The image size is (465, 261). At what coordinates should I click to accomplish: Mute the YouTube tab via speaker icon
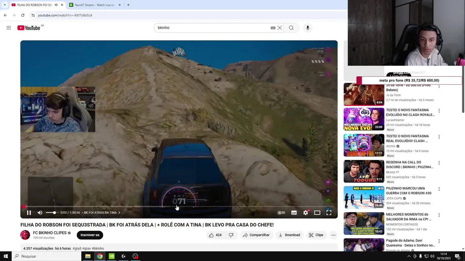coord(56,5)
